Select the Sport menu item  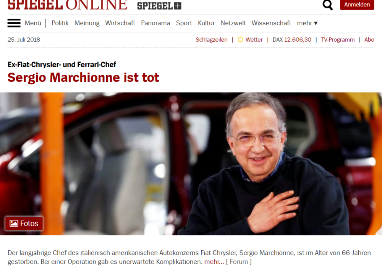click(x=184, y=23)
